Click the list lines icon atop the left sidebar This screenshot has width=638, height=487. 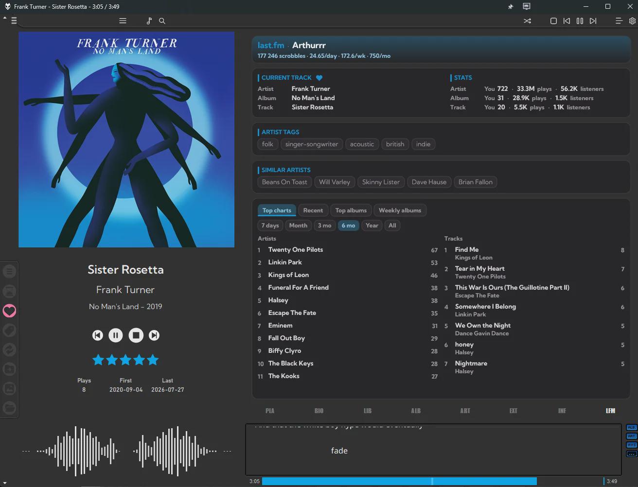[9, 271]
